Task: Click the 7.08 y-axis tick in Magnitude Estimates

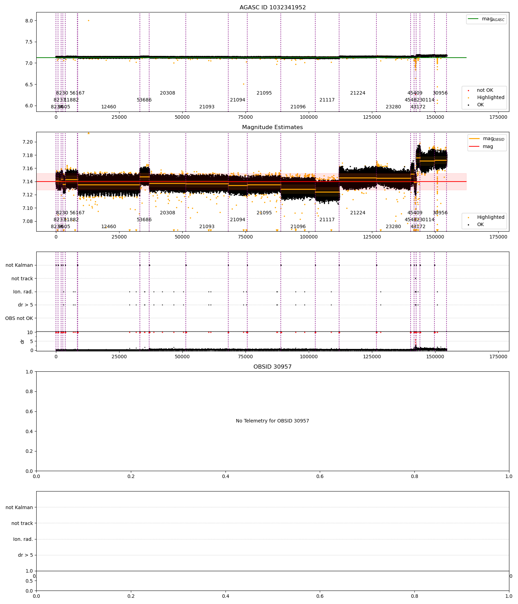Action: pos(28,221)
